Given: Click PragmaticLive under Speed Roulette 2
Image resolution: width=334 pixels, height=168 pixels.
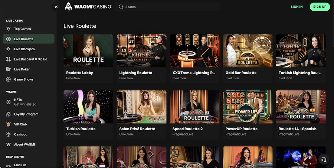Looking at the screenshot, I should click(x=183, y=134).
